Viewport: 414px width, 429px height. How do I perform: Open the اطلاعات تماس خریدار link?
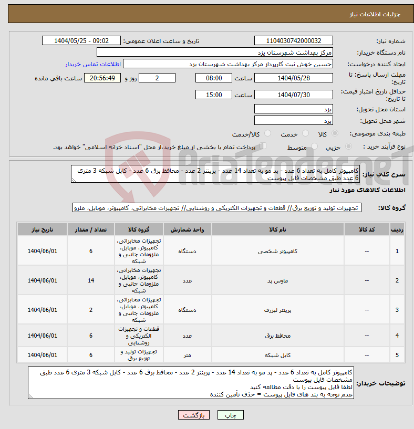[93, 64]
